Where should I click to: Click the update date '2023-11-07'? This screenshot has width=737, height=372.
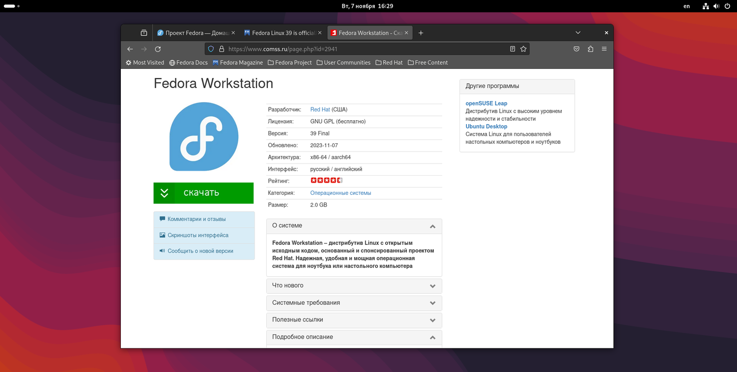pyautogui.click(x=324, y=145)
